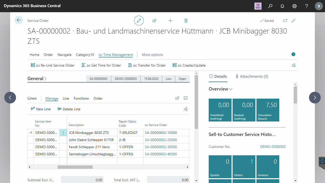Open page in new window icon
The height and width of the screenshot is (183, 325).
point(285,21)
